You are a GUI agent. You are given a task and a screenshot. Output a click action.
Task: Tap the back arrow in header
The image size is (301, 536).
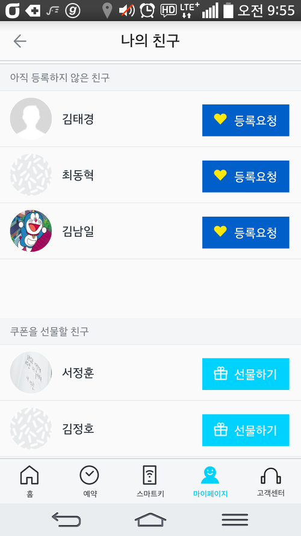coord(20,42)
